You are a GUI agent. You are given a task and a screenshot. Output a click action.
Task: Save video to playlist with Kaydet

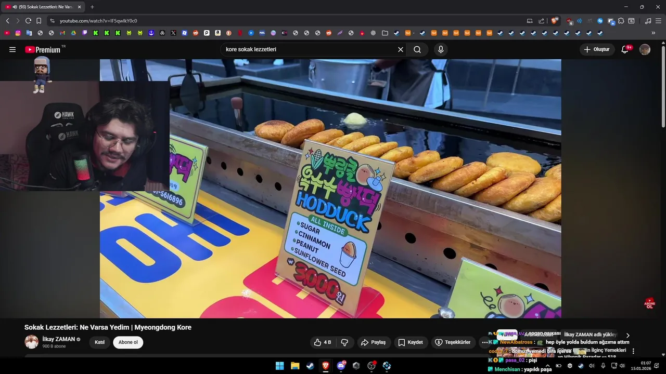pos(411,342)
